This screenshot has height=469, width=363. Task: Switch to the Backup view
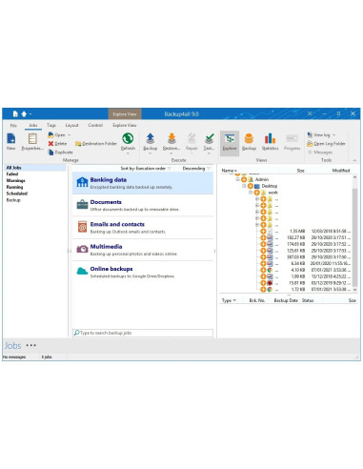pyautogui.click(x=249, y=141)
